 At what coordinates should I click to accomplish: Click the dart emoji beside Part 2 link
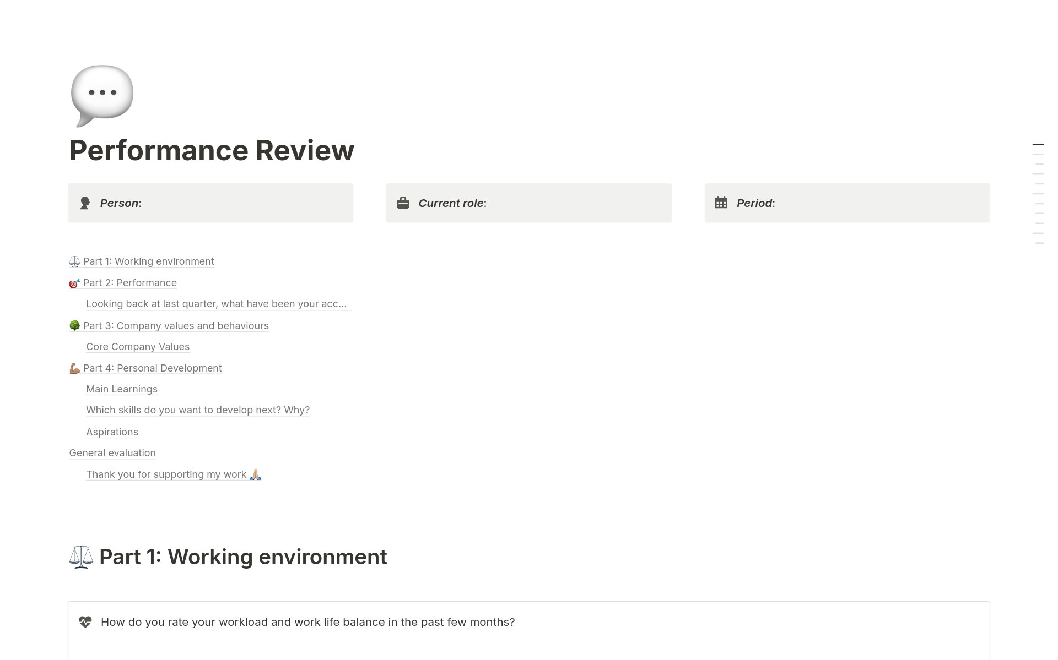(x=75, y=282)
